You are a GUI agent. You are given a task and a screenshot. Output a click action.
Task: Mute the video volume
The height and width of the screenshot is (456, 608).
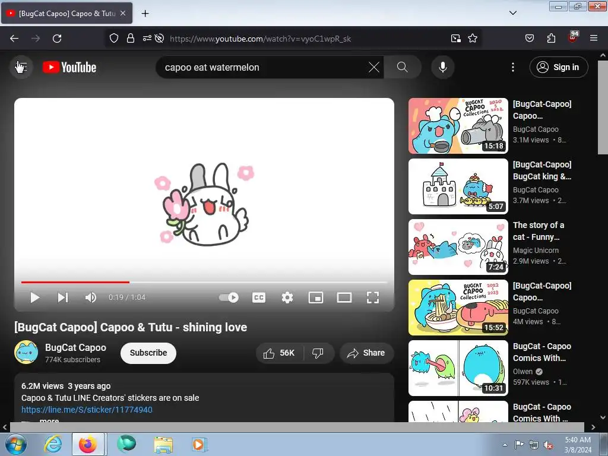point(91,297)
